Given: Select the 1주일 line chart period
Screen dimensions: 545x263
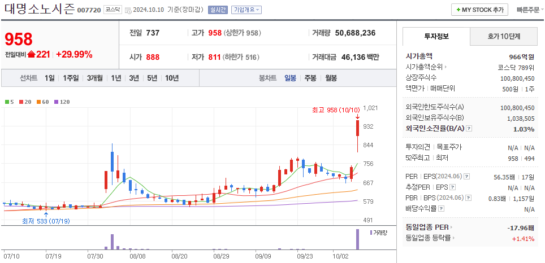Looking at the screenshot, I should [71, 78].
